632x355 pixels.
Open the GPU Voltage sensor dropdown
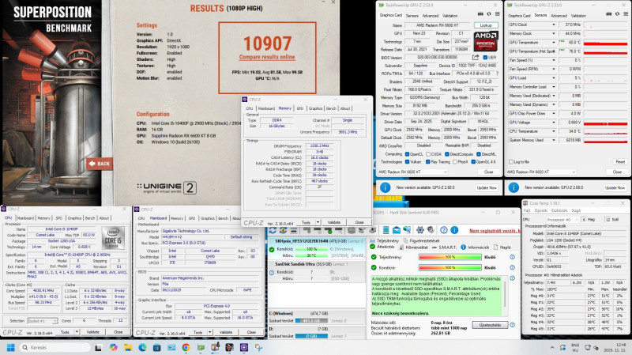click(554, 123)
